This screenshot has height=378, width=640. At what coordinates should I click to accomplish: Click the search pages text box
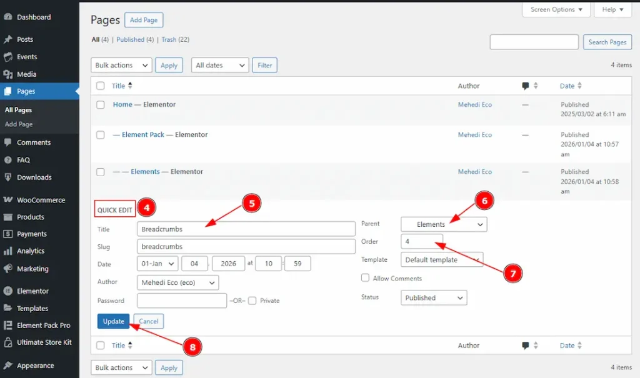pyautogui.click(x=534, y=42)
